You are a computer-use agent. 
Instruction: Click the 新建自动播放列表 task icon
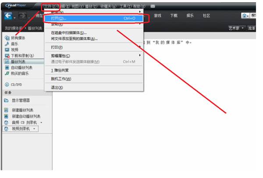[6, 116]
